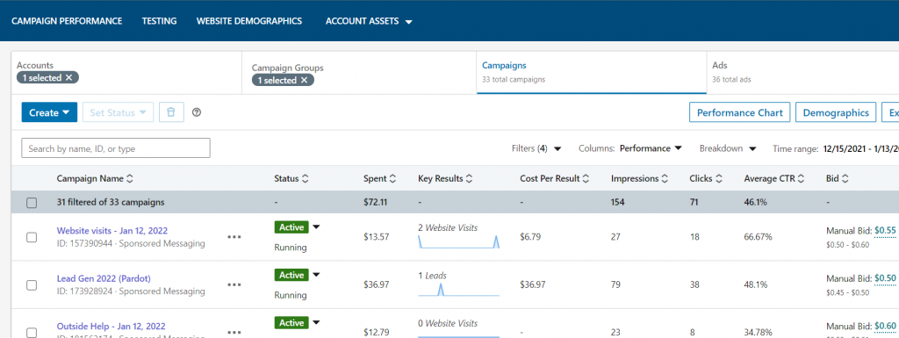Go to Campaign Performance menu
Screen dimensions: 899x338
(x=67, y=21)
